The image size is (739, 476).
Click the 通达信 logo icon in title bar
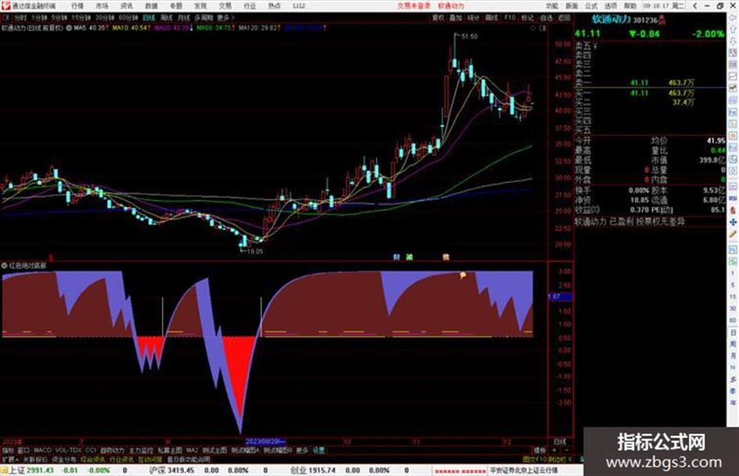[6, 5]
